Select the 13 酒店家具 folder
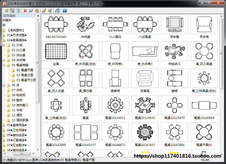The image size is (226, 164). coord(20,120)
